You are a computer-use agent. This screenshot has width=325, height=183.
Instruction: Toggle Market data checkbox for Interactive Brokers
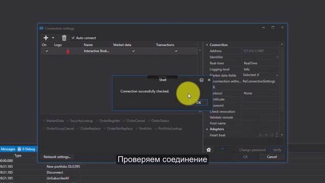[x=133, y=51]
